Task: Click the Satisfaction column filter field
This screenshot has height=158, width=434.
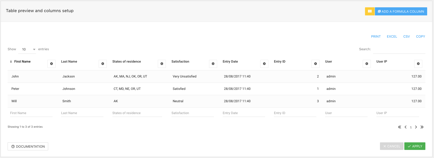Action: 193,113
